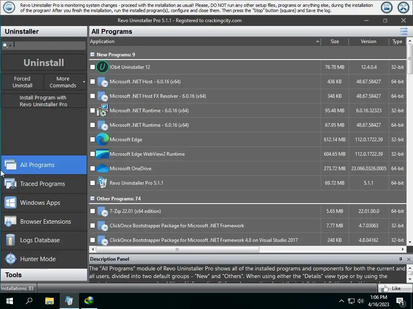Open the view options menu icon in All Programs header
The width and height of the screenshot is (413, 309).
[x=403, y=31]
